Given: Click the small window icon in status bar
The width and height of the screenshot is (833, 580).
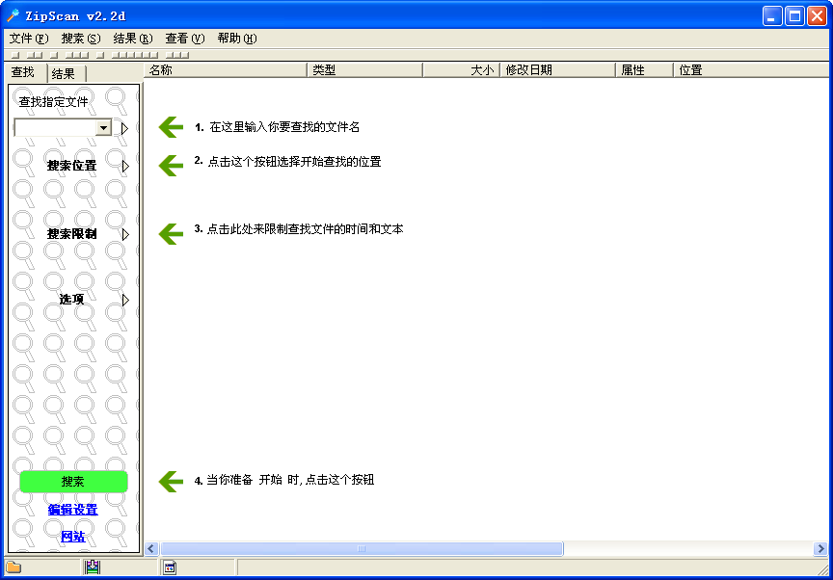Looking at the screenshot, I should click(x=170, y=567).
